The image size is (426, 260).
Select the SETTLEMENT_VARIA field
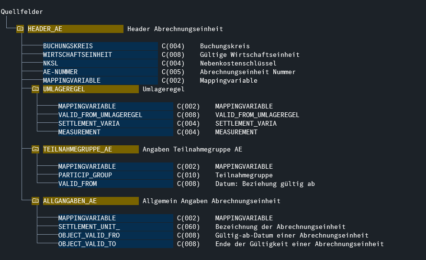tap(115, 123)
